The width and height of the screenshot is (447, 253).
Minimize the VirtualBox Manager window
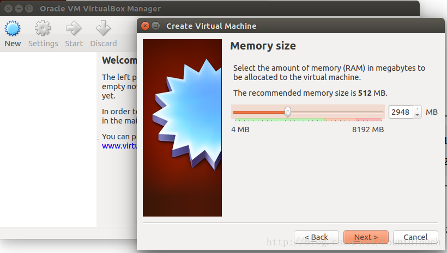click(17, 9)
